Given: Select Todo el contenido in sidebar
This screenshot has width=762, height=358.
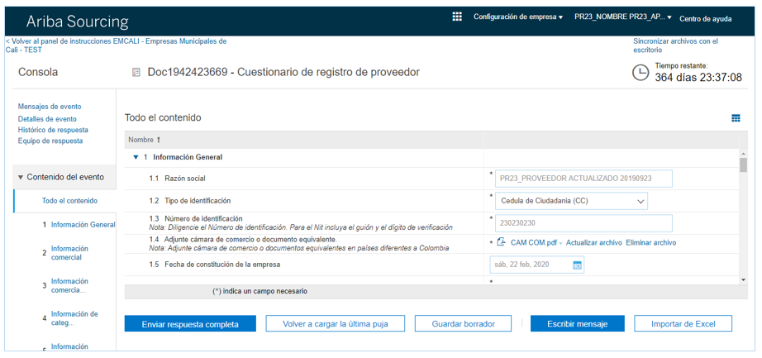Looking at the screenshot, I should (69, 201).
